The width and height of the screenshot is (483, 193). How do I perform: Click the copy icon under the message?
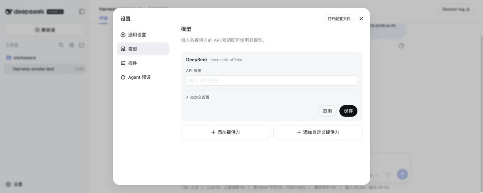pyautogui.click(x=401, y=46)
